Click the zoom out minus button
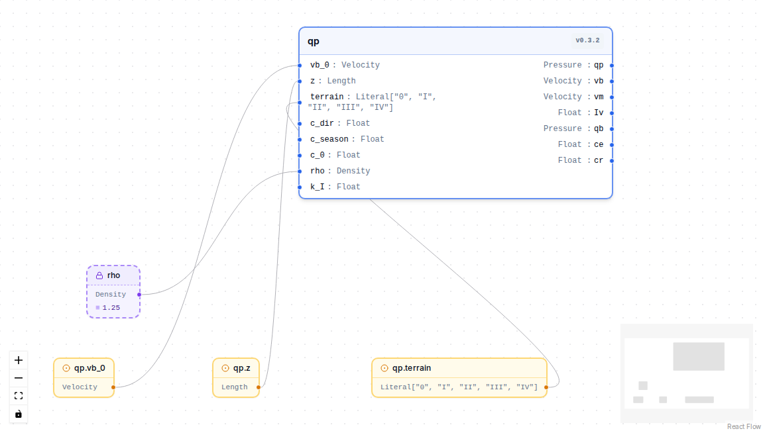The width and height of the screenshot is (763, 433). 19,378
